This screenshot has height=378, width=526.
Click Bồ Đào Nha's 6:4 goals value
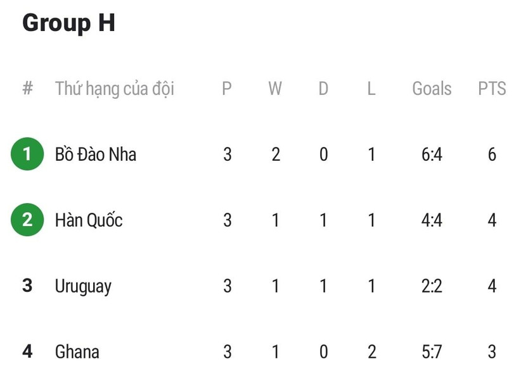(432, 154)
